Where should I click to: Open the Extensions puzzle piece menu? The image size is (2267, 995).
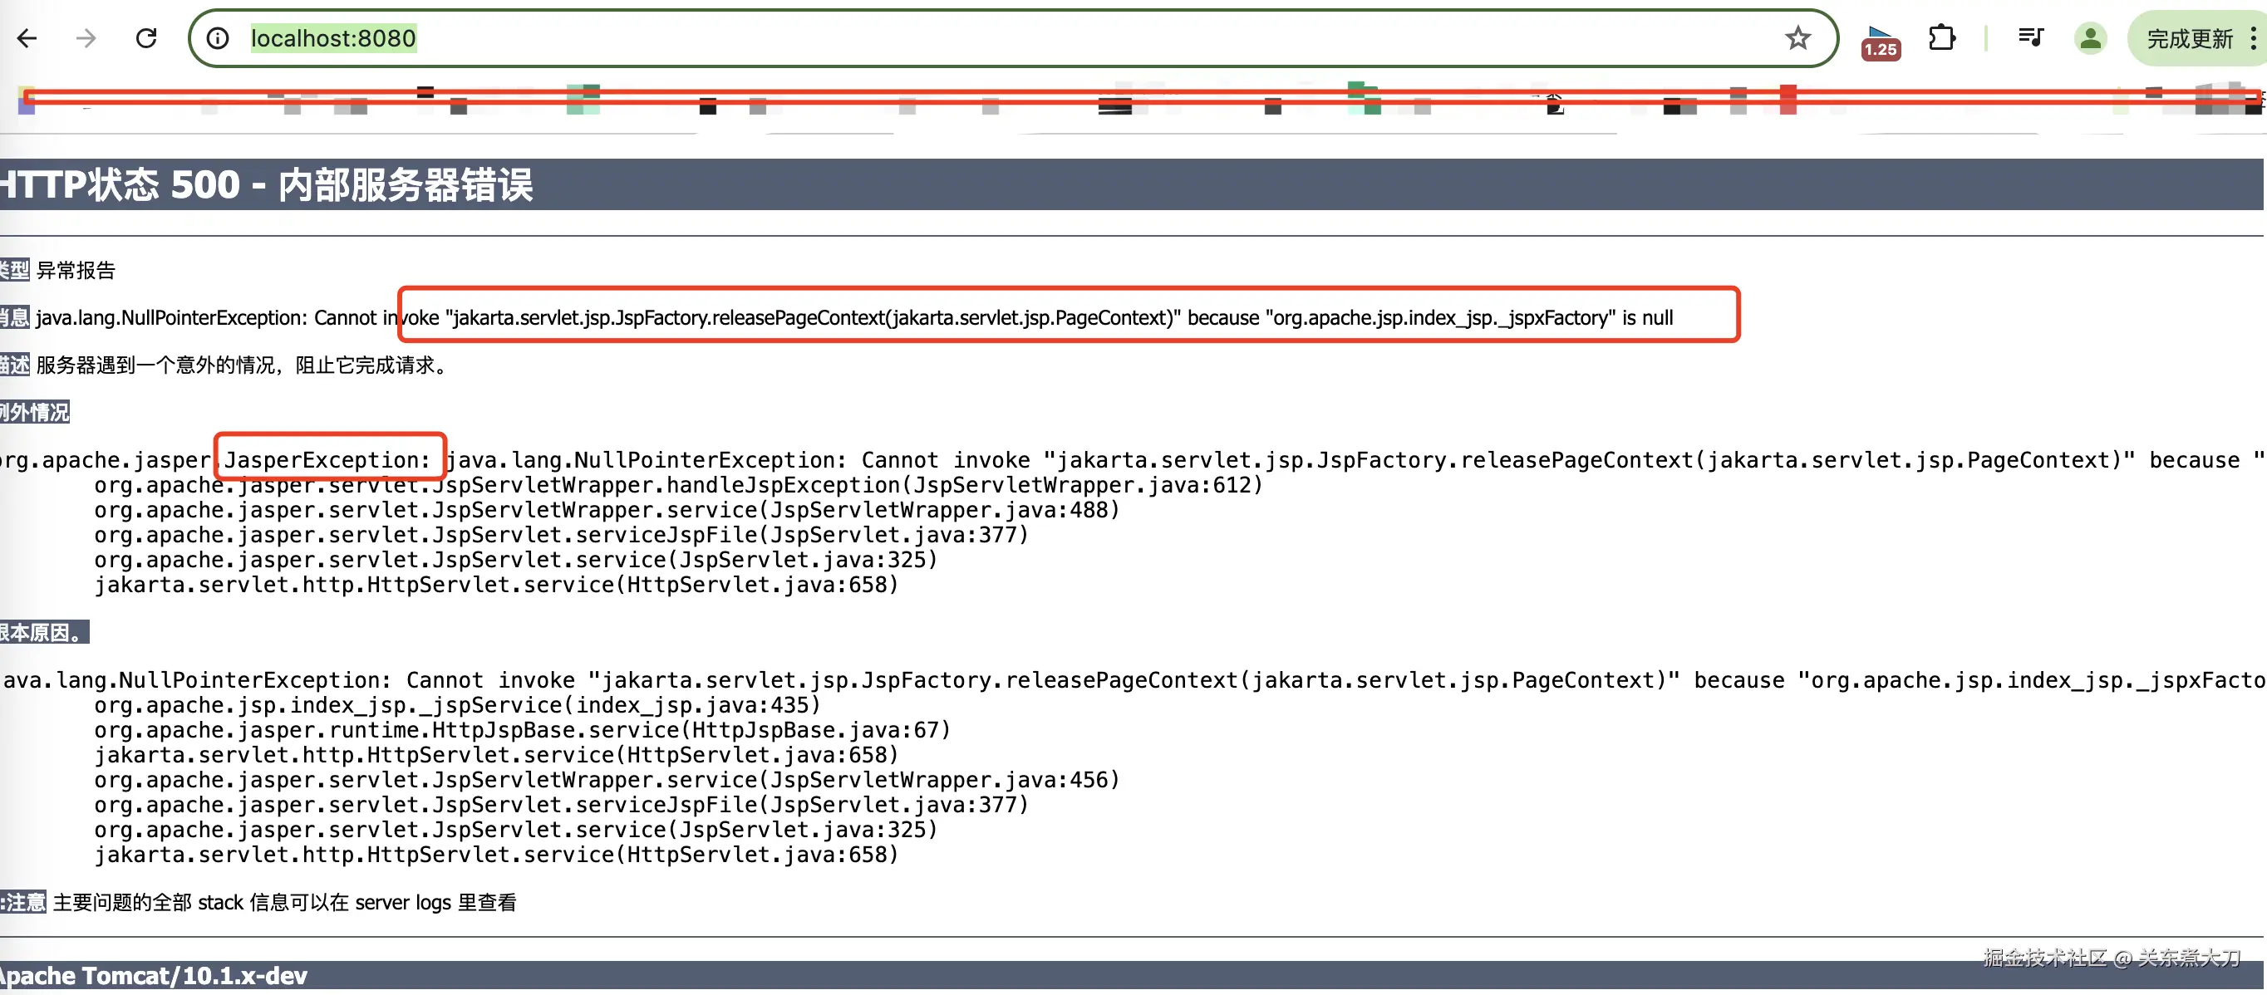pyautogui.click(x=1941, y=38)
